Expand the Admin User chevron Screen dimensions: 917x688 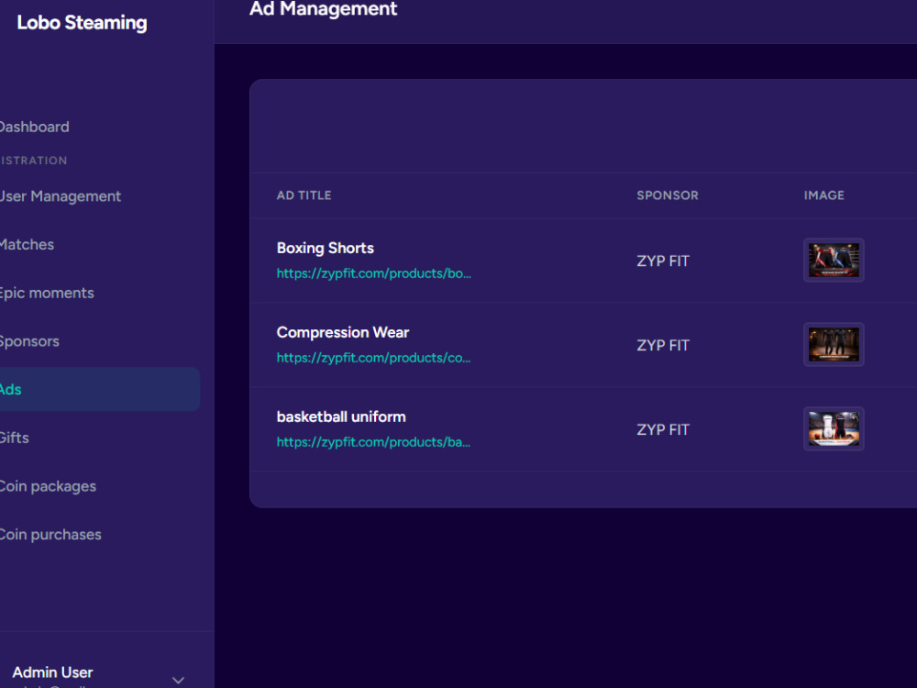(179, 680)
